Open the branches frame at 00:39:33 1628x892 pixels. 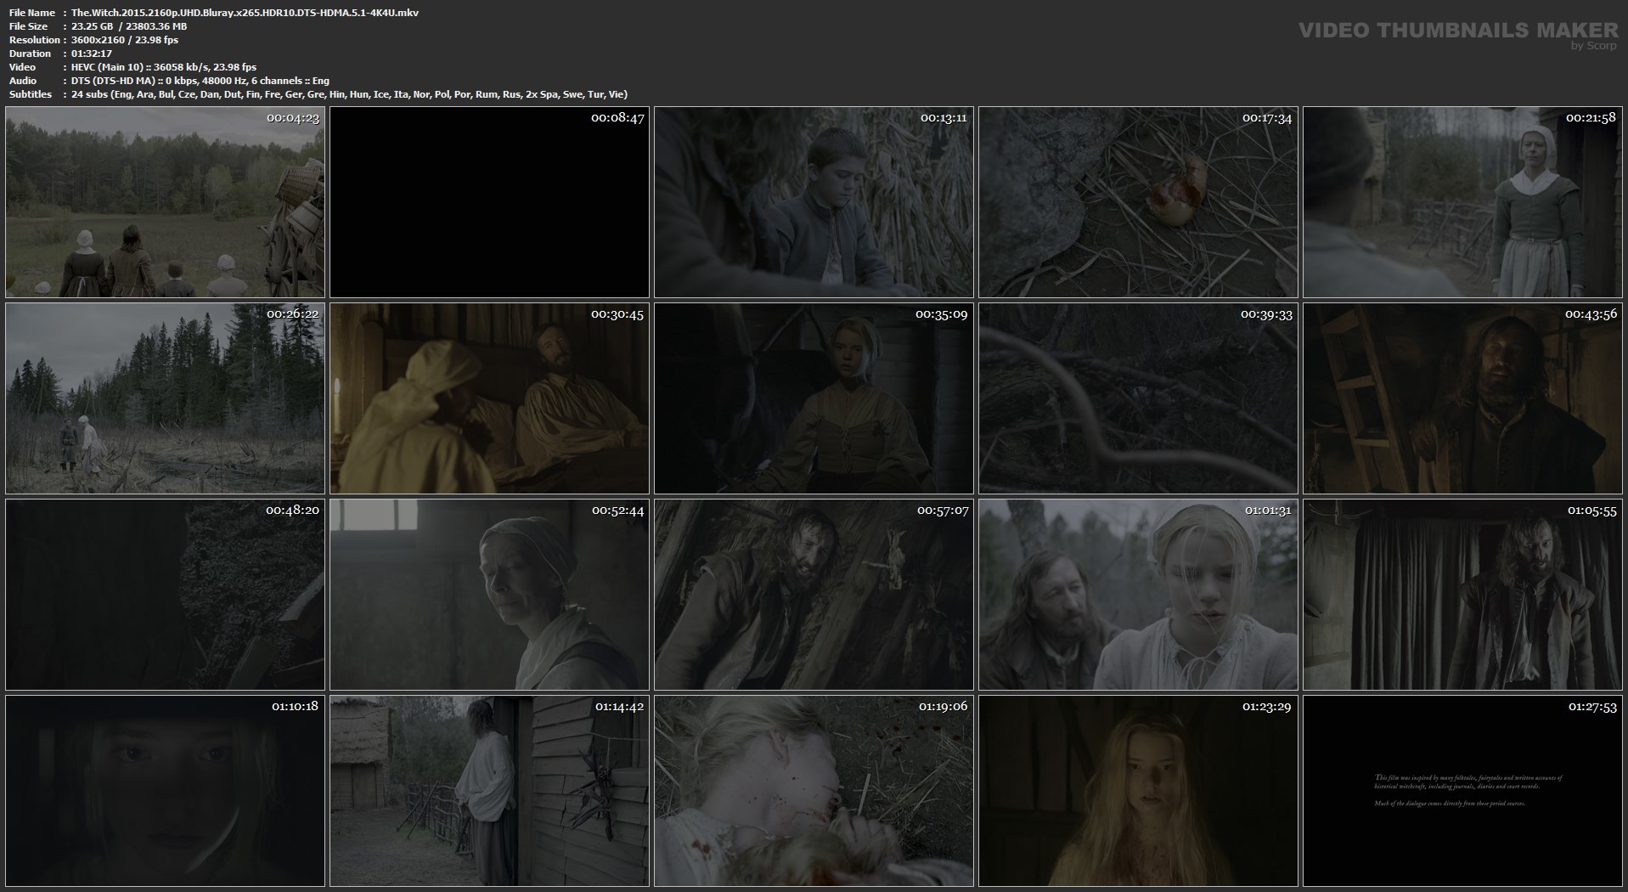coord(1138,398)
